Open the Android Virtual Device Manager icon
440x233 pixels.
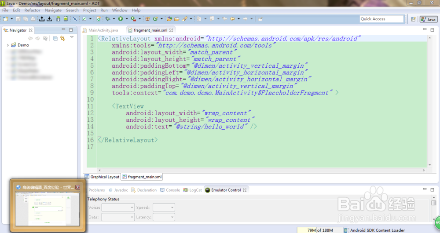pos(66,19)
